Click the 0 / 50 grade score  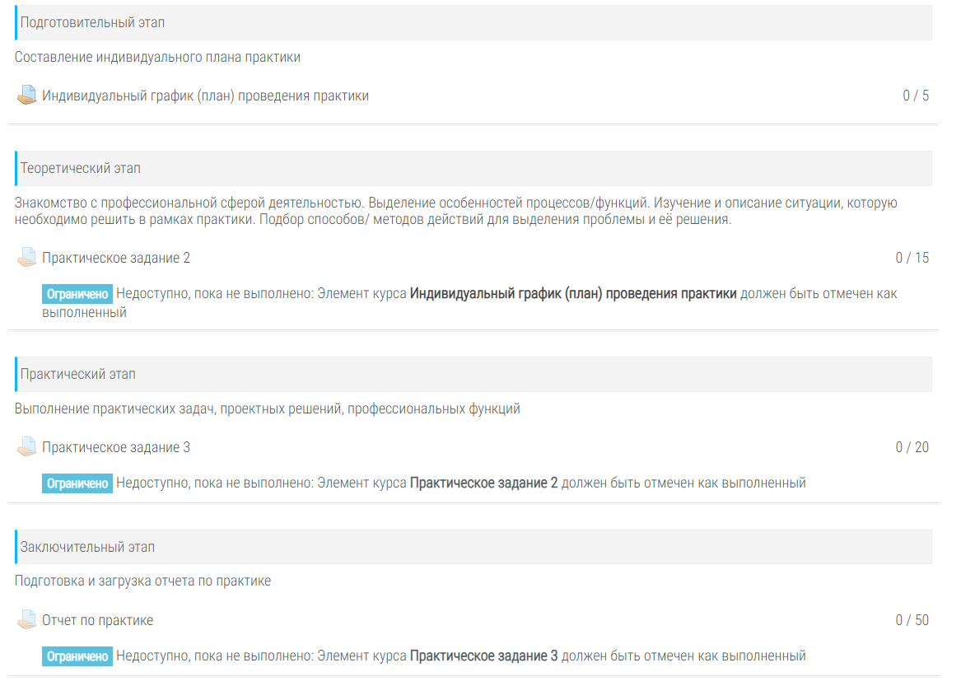point(912,620)
